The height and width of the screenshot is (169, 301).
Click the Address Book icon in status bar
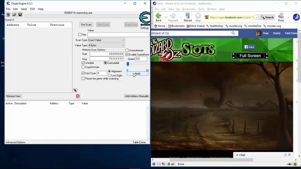tap(169, 164)
